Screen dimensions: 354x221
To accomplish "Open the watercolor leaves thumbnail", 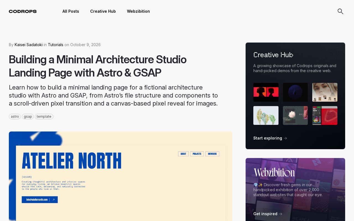I will (x=266, y=115).
